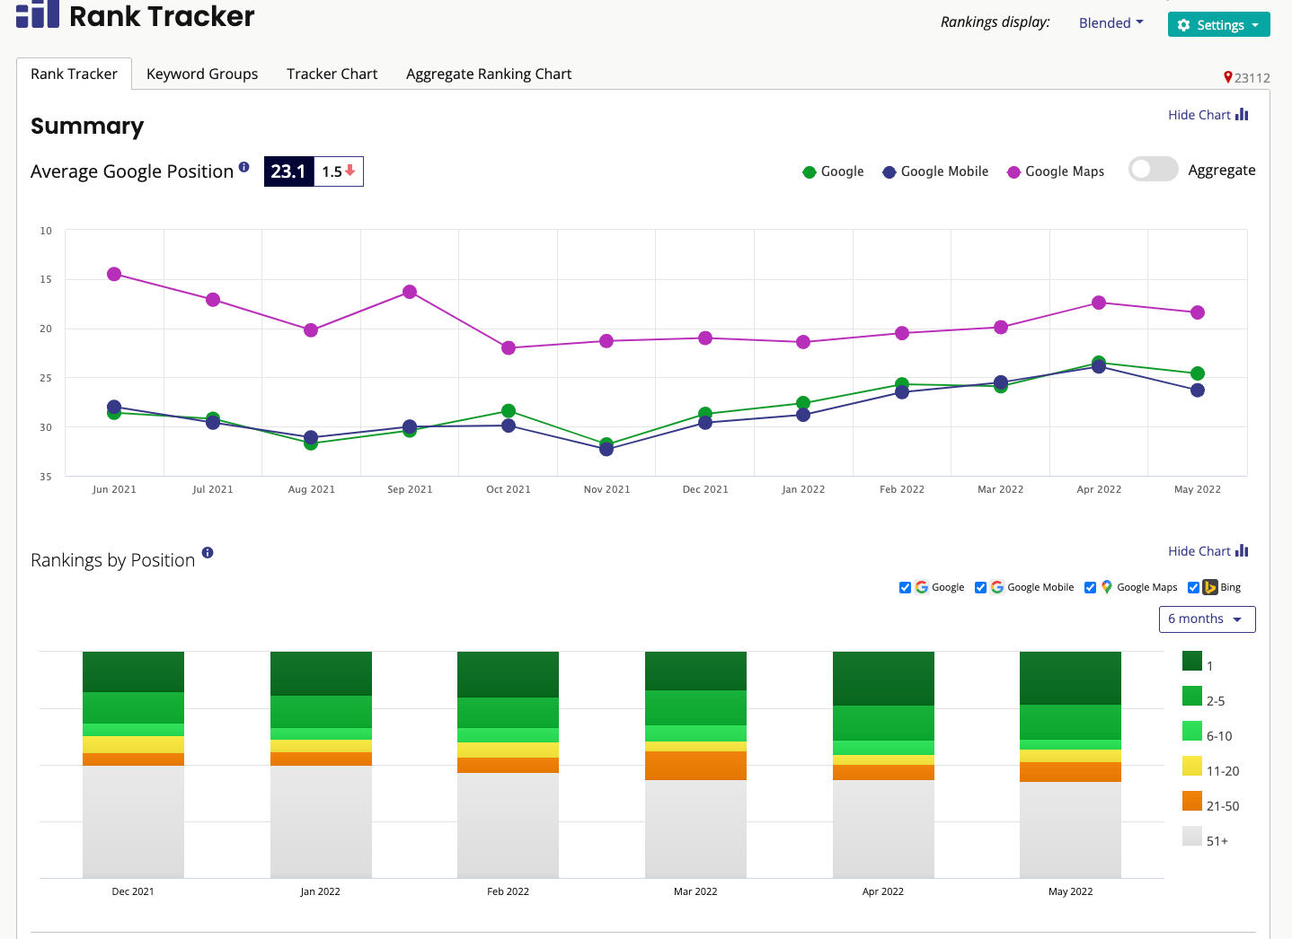Viewport: 1292px width, 939px height.
Task: Click bar chart icon beside top Hide Chart
Action: pos(1242,114)
